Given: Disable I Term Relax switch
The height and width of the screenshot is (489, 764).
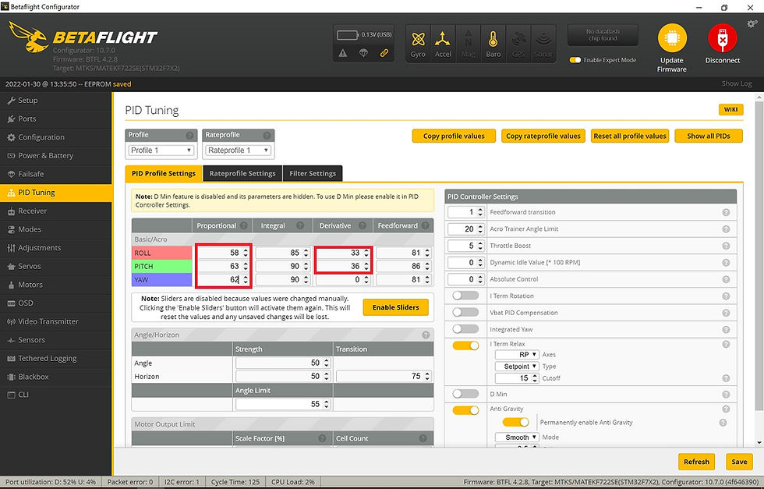Looking at the screenshot, I should (465, 345).
